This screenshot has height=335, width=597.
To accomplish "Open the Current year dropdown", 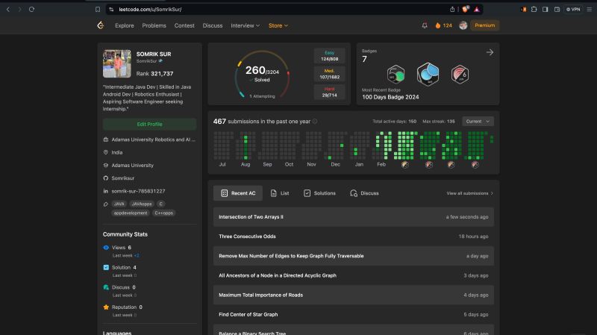I will point(478,122).
